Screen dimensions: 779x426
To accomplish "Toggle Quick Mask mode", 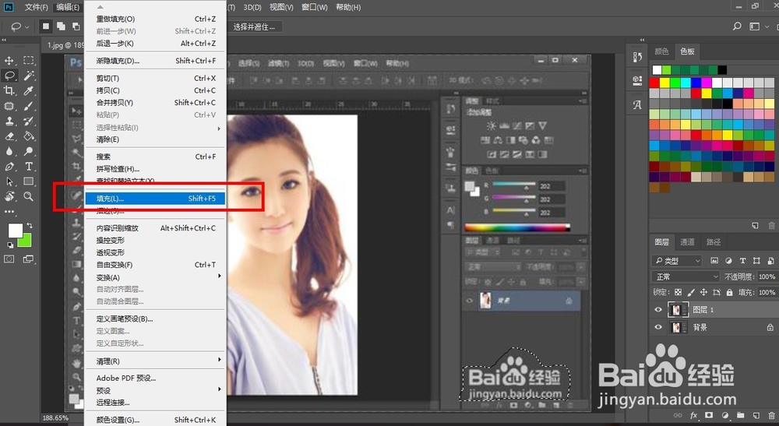I will tap(9, 259).
